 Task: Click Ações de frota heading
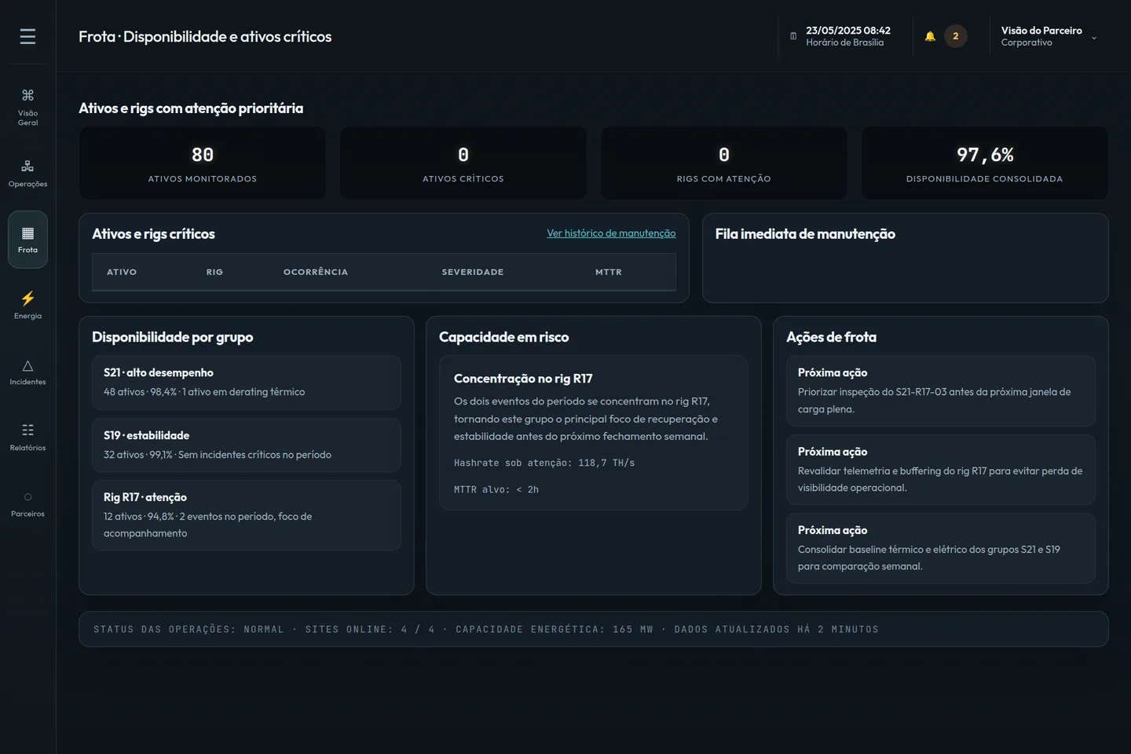coord(832,337)
